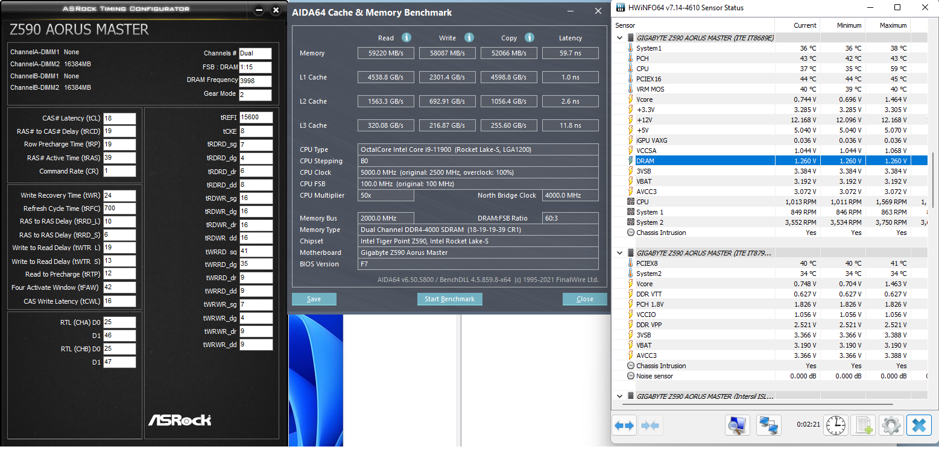Screen dimensions: 939x470
Task: Click the Start Benchmark button
Action: pos(449,299)
